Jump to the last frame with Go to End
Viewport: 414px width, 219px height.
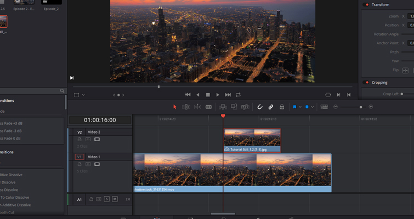pos(228,95)
